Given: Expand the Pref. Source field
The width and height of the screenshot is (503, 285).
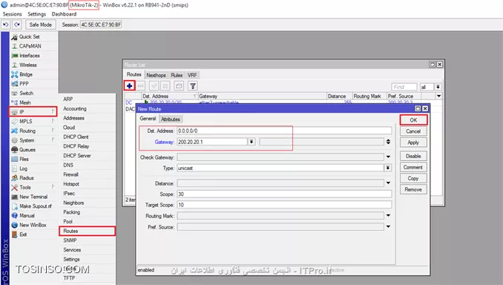Looking at the screenshot, I should coord(388,226).
